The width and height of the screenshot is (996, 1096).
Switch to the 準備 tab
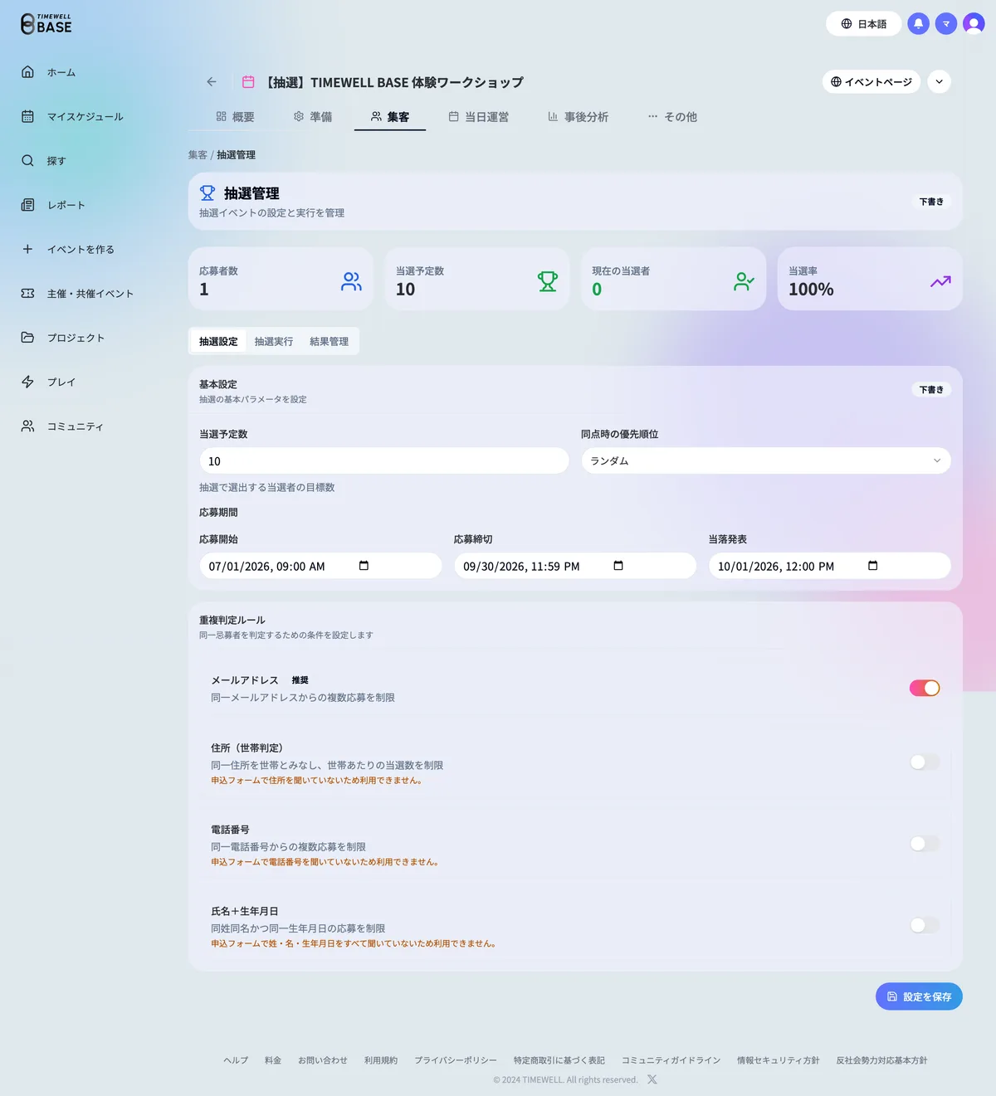pos(313,117)
